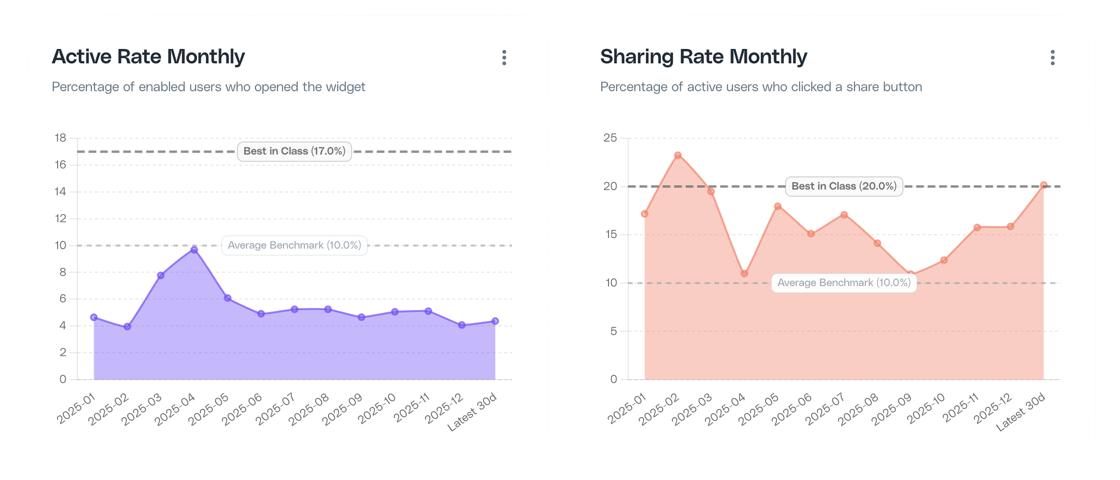Click the Average Benchmark label on Sharing Rate

[x=843, y=283]
